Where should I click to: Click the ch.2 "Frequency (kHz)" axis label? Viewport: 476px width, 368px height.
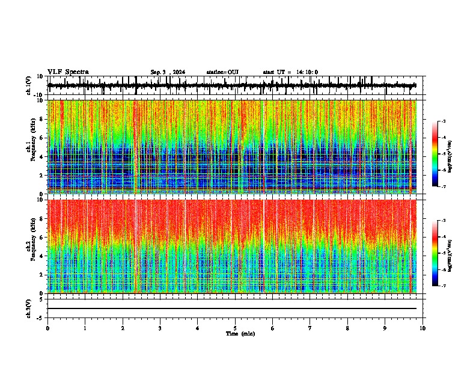33,239
